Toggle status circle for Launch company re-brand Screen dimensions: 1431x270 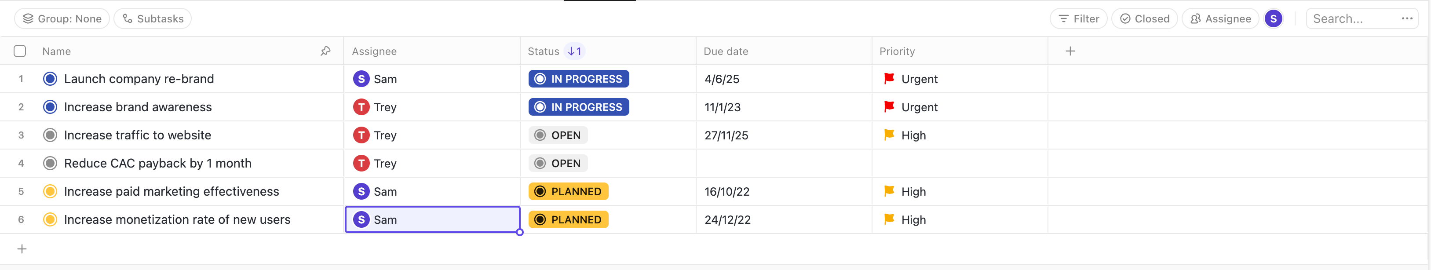(x=50, y=79)
